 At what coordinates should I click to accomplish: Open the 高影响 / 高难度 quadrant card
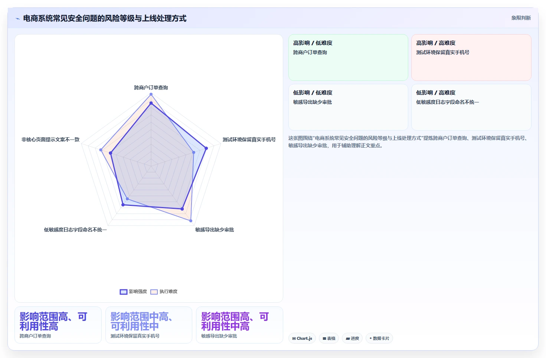click(471, 58)
